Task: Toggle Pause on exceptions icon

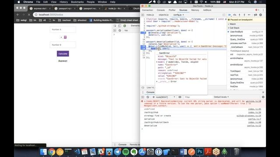Action: (x=261, y=15)
